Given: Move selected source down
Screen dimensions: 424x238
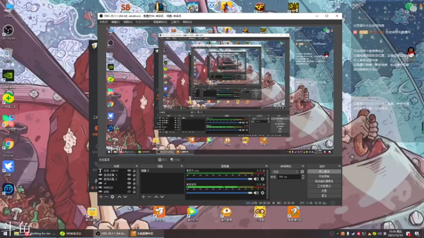Looking at the screenshot, I should pos(125,197).
